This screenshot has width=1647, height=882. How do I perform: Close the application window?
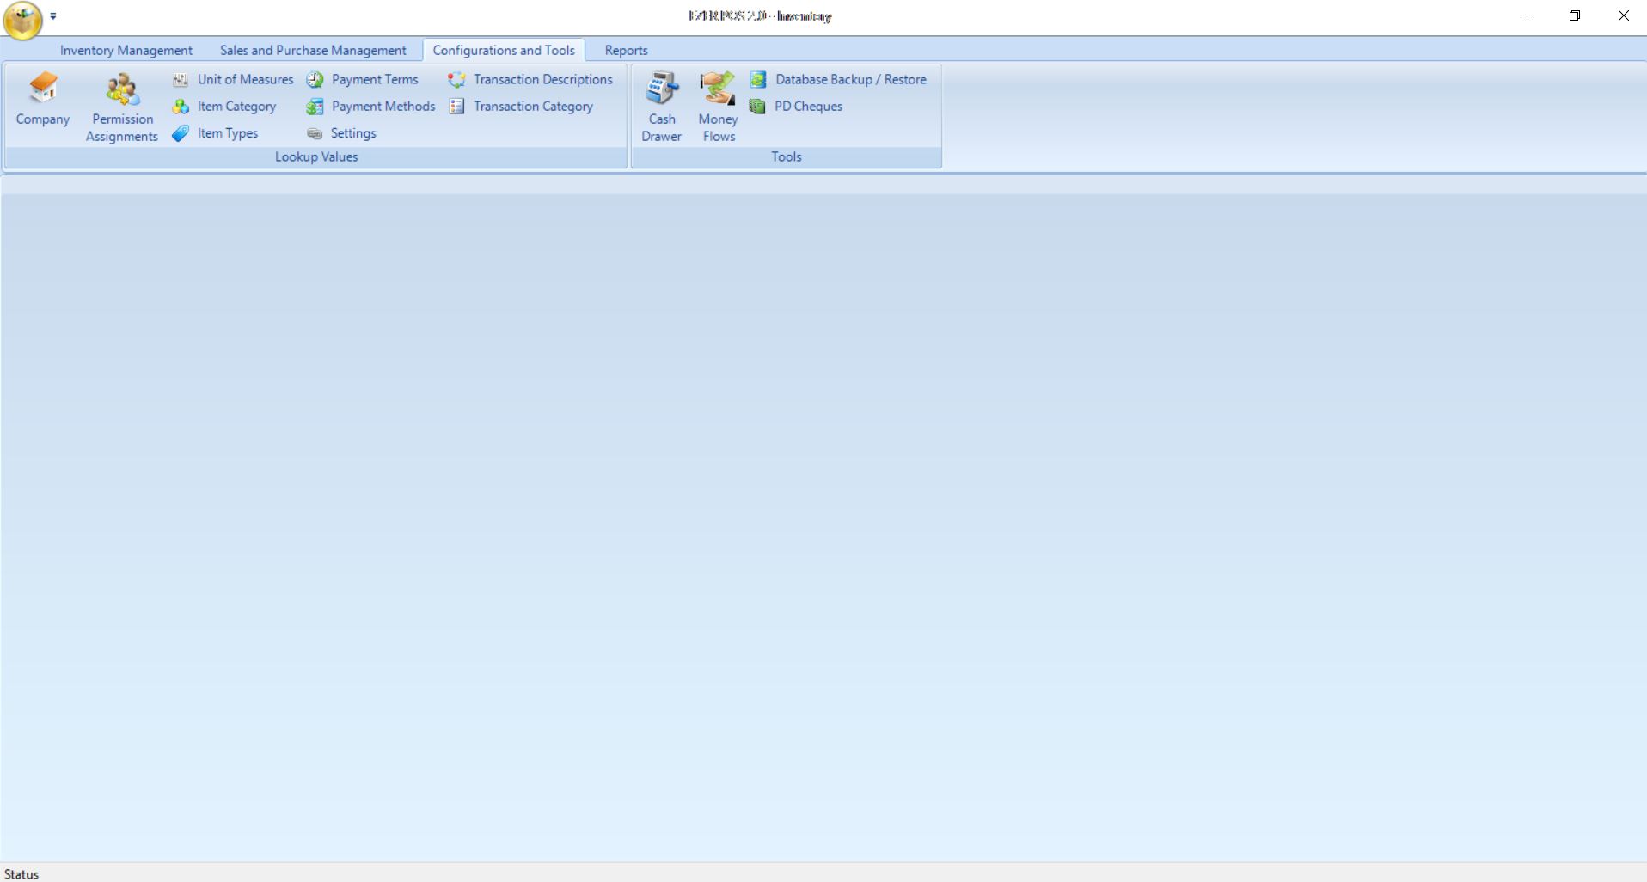[1623, 15]
